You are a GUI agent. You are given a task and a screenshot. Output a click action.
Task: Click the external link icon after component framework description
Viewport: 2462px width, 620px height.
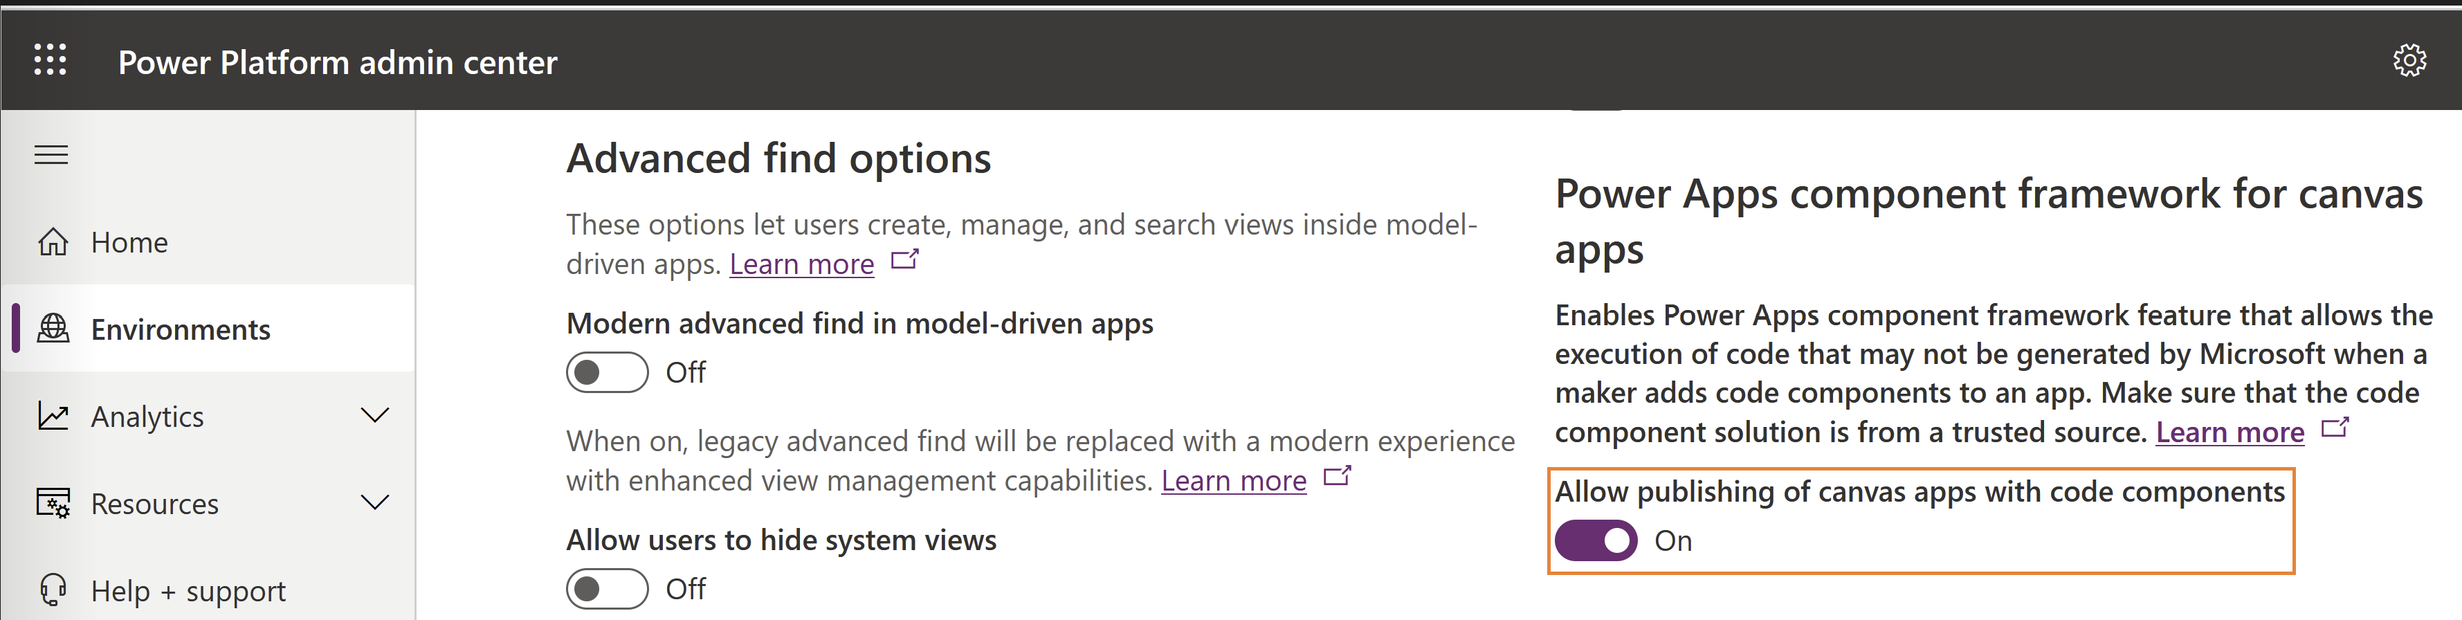coord(2335,428)
